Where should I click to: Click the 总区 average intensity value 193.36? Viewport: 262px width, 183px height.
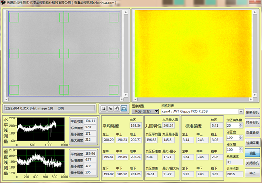136,126
